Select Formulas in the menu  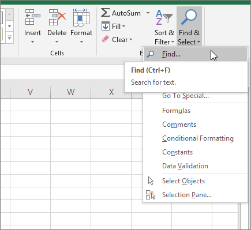(196, 111)
